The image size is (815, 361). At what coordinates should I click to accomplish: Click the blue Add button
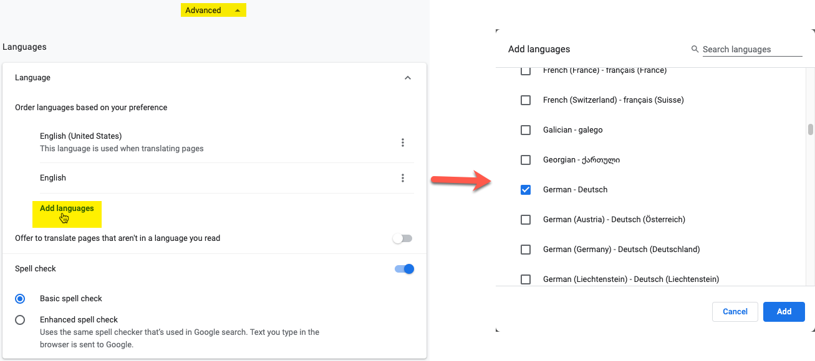pos(784,312)
